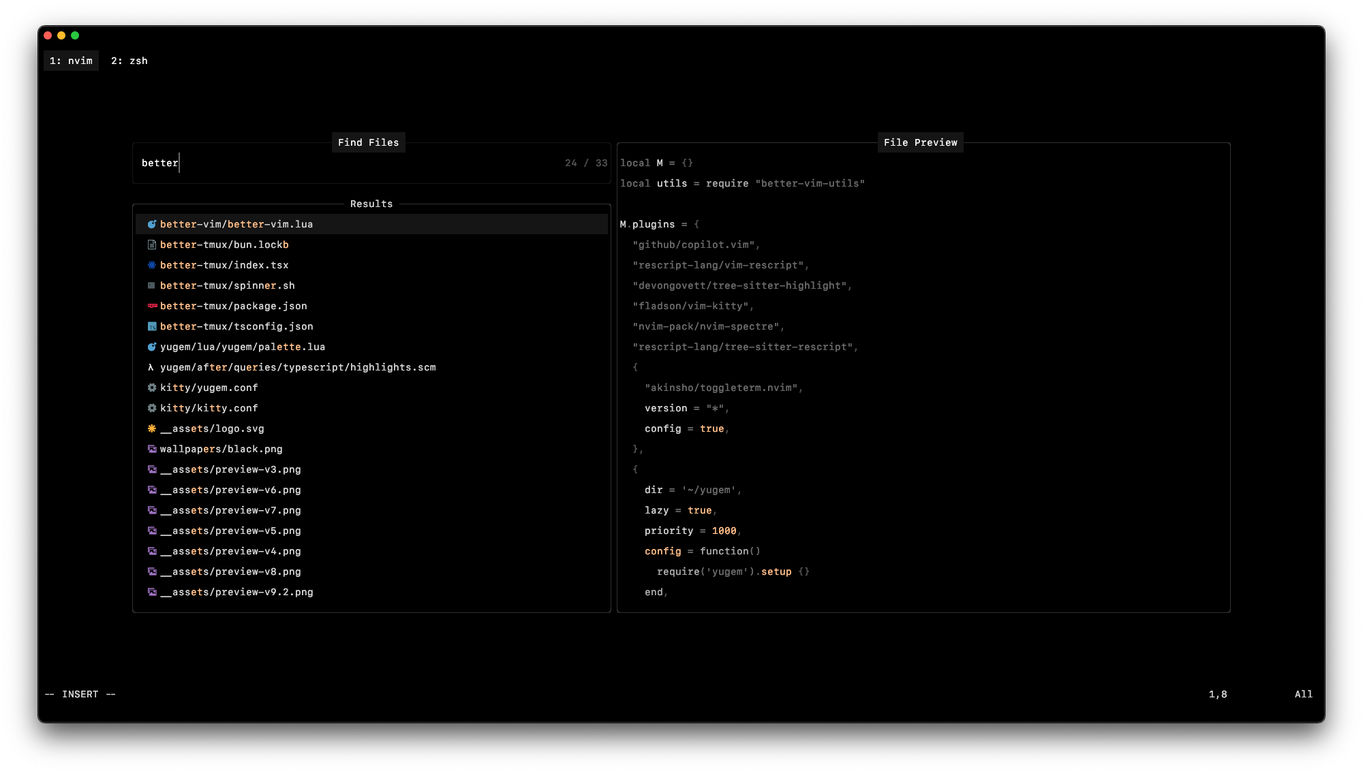The image size is (1363, 773).
Task: Select result wallpapers/black.png
Action: click(371, 449)
